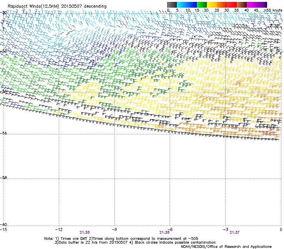Click the cyan 5-10 knots legend segment
The image size is (284, 249).
(182, 5)
